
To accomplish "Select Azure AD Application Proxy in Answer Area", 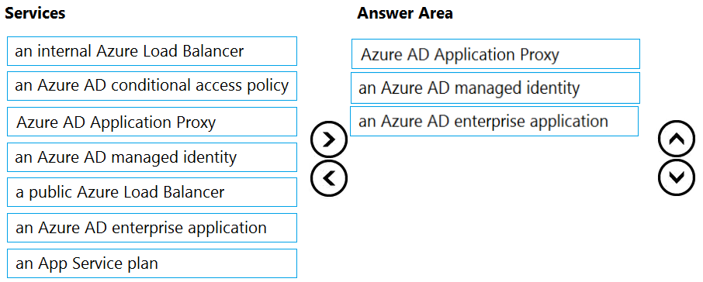I will click(495, 53).
